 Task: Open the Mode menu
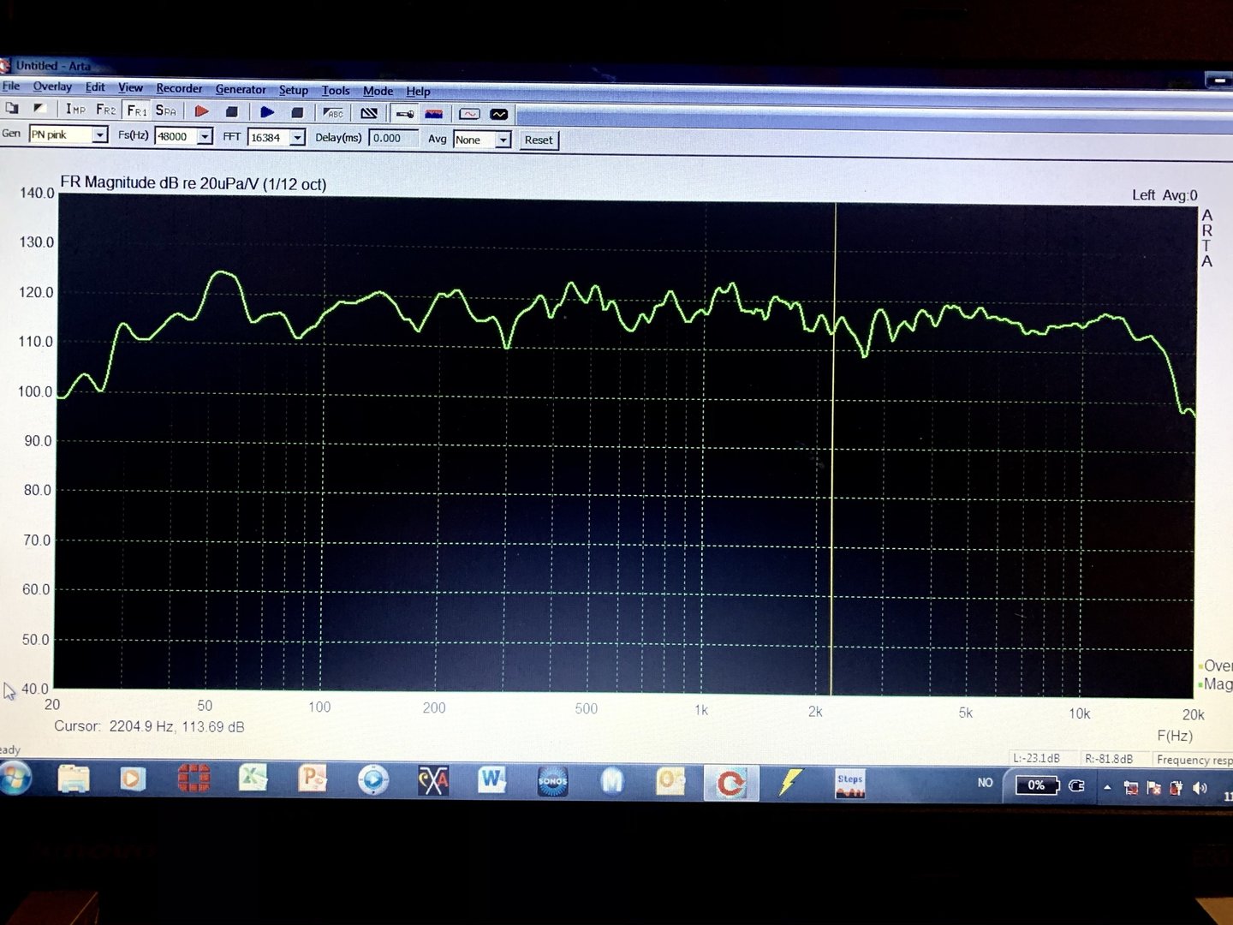pos(378,91)
